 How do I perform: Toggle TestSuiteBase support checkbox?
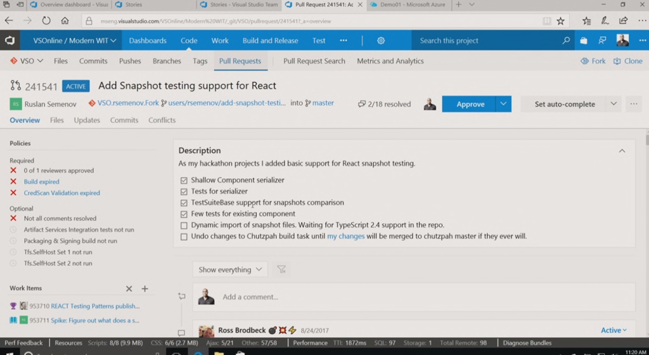pos(184,203)
